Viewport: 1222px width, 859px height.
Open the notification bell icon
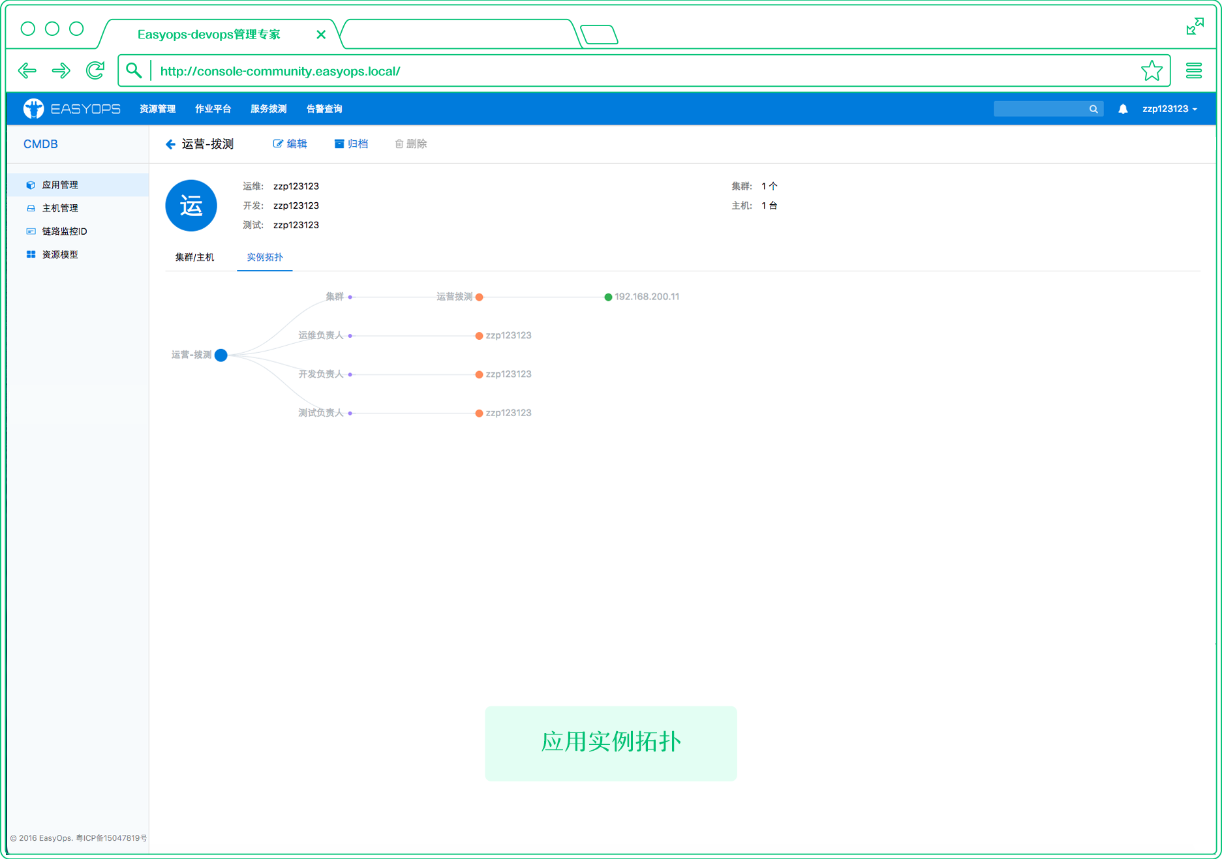[1123, 108]
